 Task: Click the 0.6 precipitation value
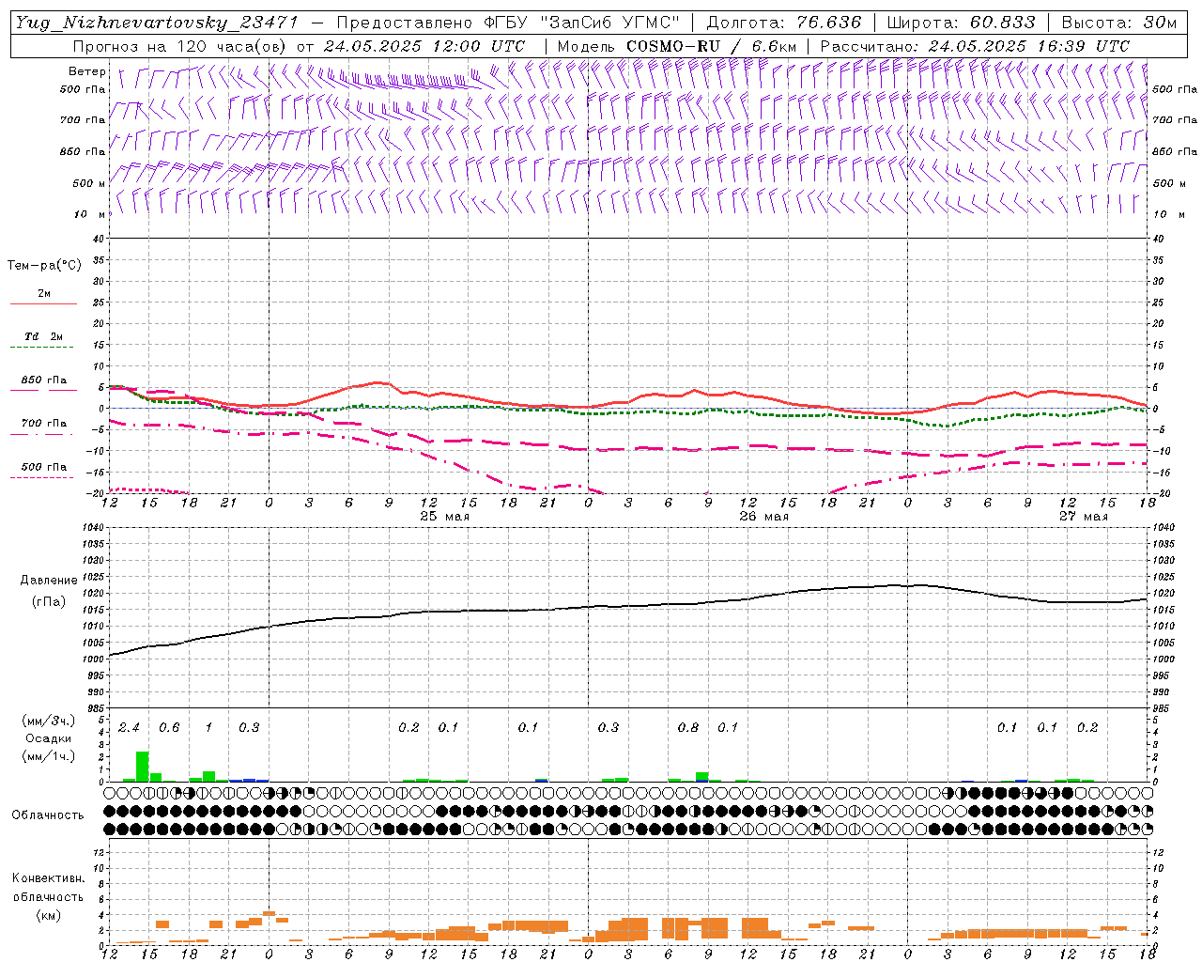[169, 728]
